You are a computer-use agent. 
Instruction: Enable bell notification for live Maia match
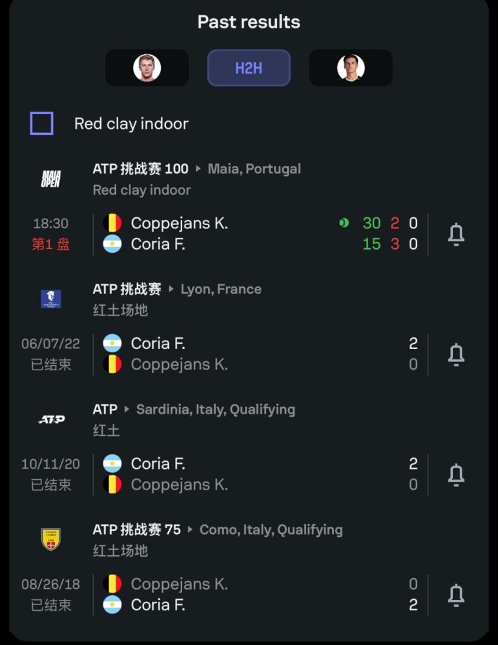tap(456, 235)
